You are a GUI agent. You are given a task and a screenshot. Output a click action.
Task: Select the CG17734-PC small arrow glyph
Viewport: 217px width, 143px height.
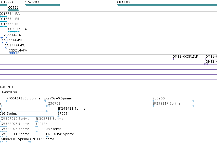[6, 48]
